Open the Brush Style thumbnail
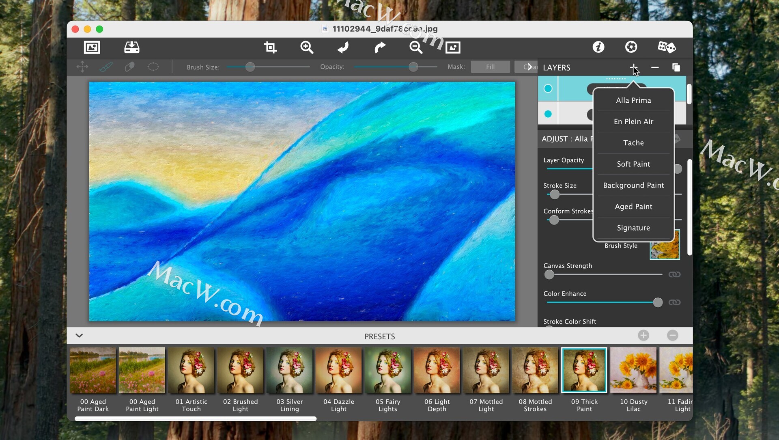This screenshot has width=779, height=440. pyautogui.click(x=665, y=245)
